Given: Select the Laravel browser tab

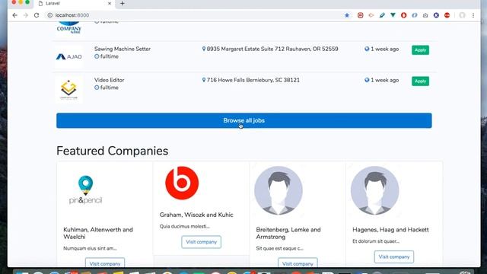Looking at the screenshot, I should tap(75, 3).
